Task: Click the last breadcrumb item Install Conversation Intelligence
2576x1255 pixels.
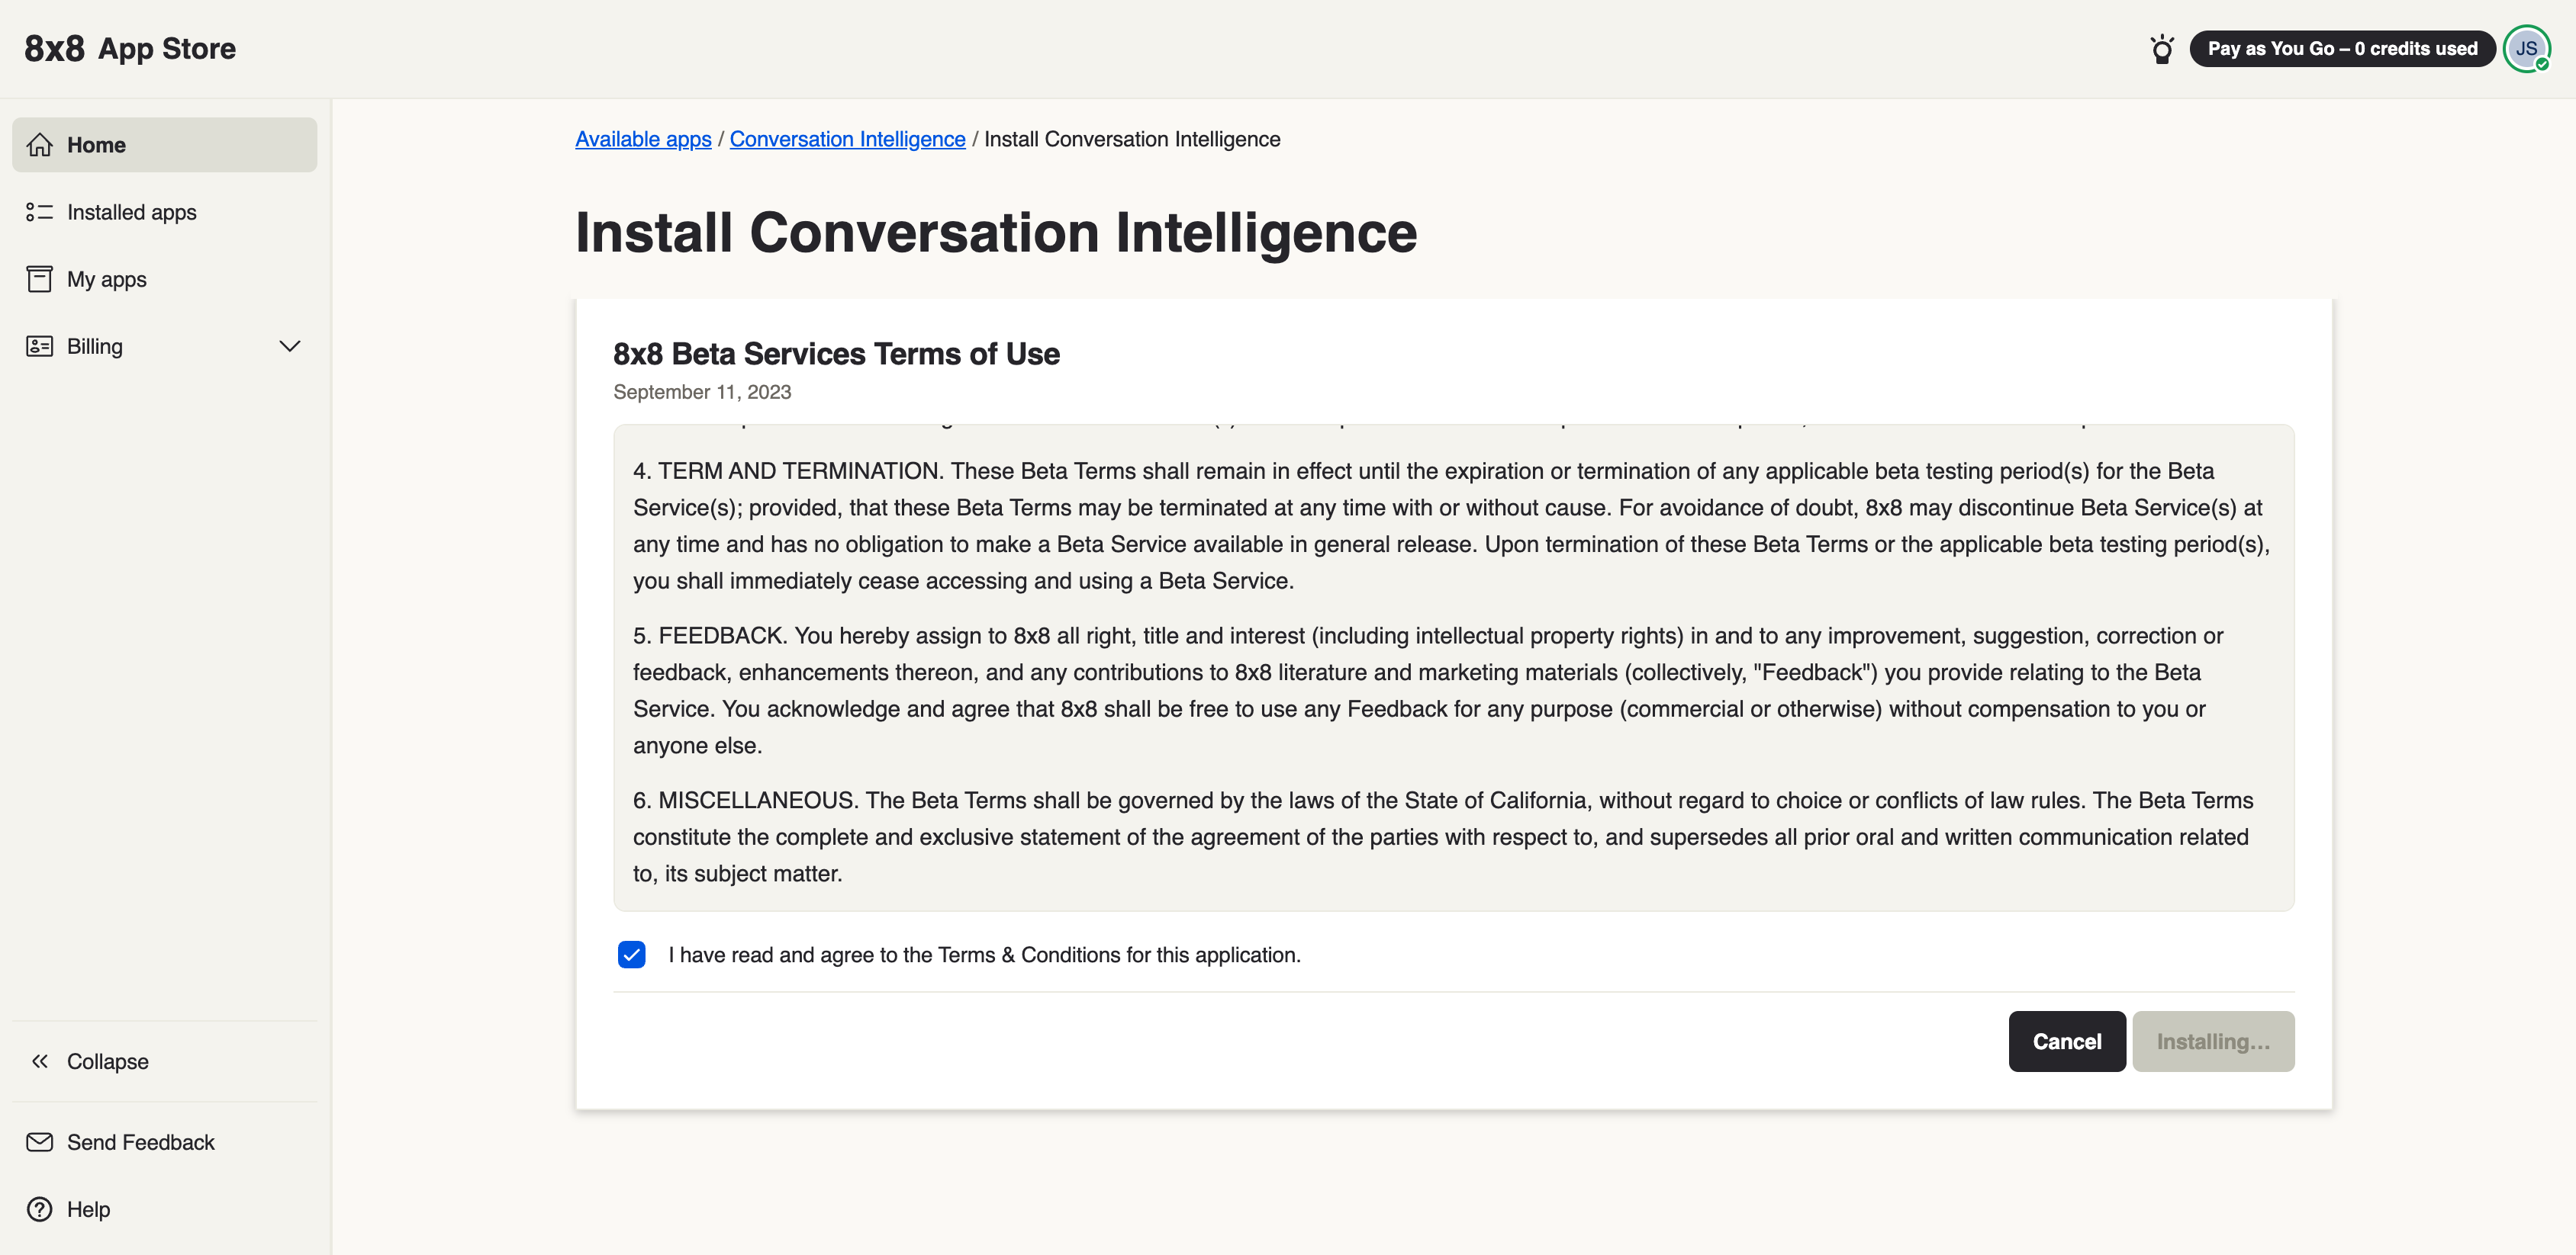Action: (1132, 139)
